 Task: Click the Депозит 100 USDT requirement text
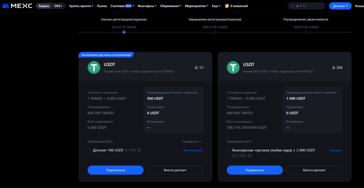coord(108,150)
